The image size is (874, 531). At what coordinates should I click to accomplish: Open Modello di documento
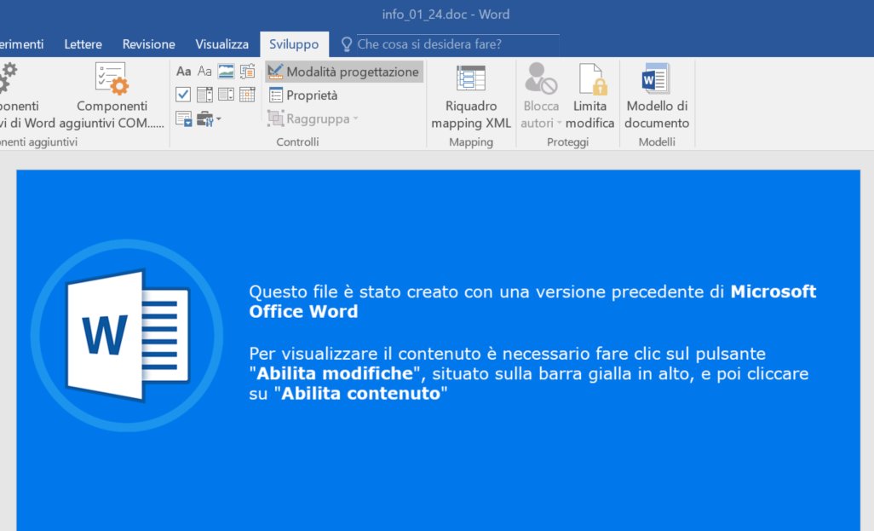pyautogui.click(x=657, y=97)
